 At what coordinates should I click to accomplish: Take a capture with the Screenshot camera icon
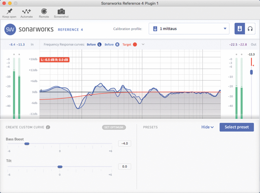point(61,11)
